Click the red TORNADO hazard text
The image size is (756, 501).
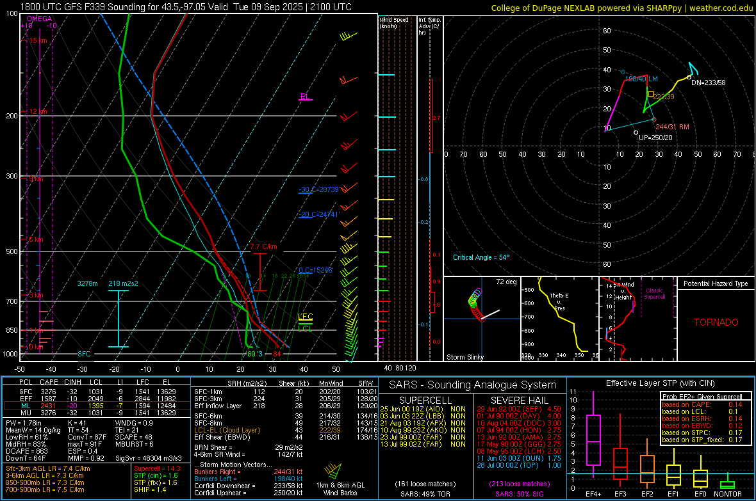(716, 322)
